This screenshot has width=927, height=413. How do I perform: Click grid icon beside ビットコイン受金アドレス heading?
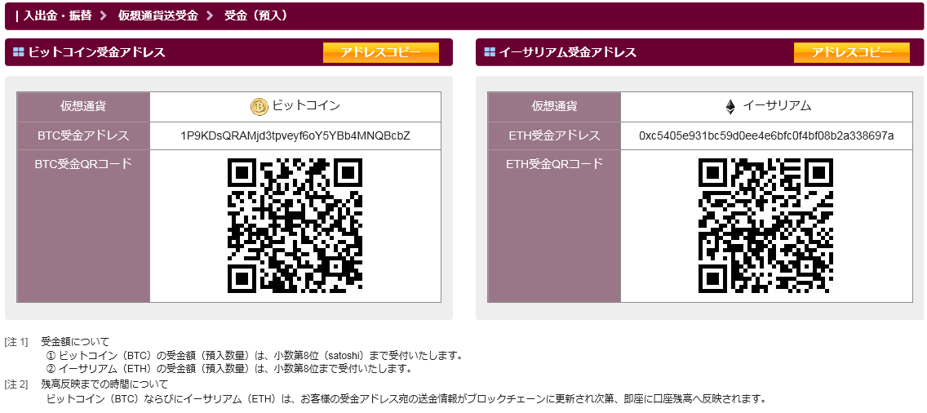click(18, 52)
